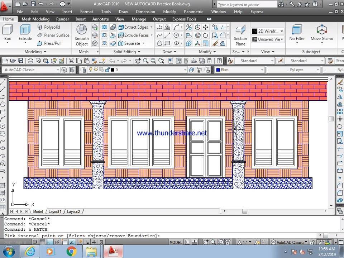Expand the Modify panel title

click(x=207, y=52)
